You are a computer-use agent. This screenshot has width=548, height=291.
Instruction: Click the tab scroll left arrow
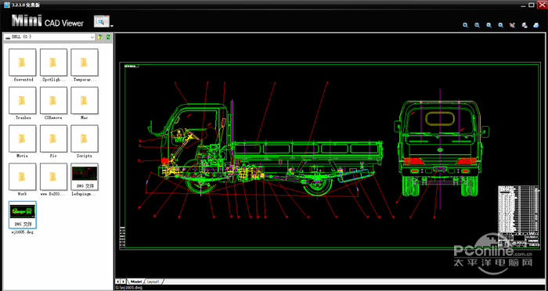pos(117,281)
